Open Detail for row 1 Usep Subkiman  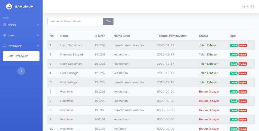click(234, 45)
